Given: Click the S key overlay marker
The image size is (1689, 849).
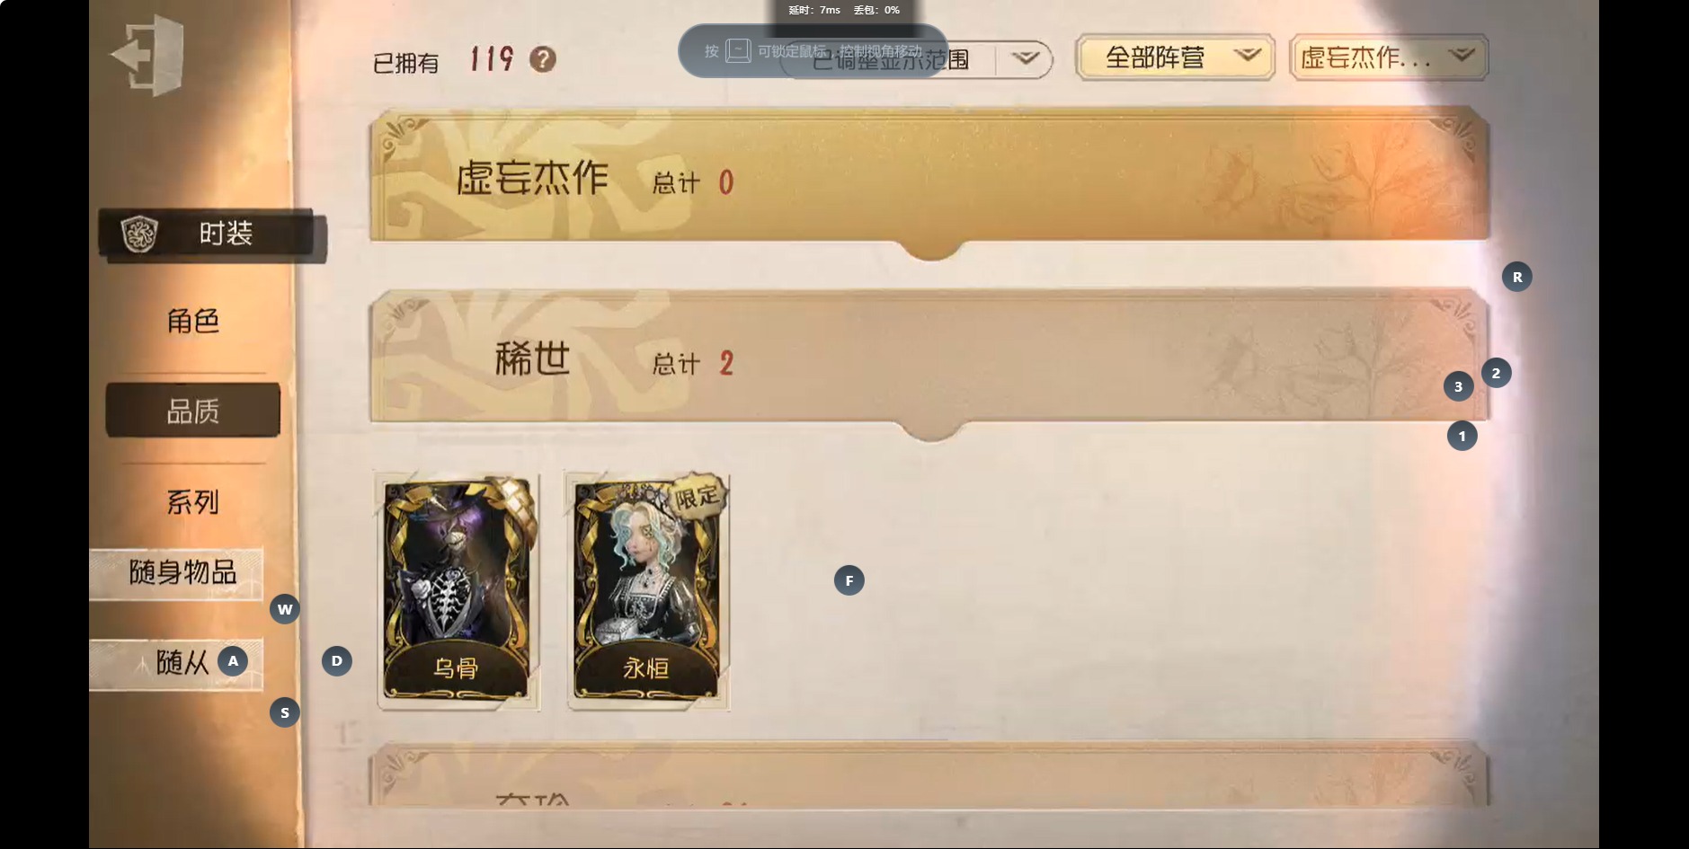Looking at the screenshot, I should coord(285,712).
